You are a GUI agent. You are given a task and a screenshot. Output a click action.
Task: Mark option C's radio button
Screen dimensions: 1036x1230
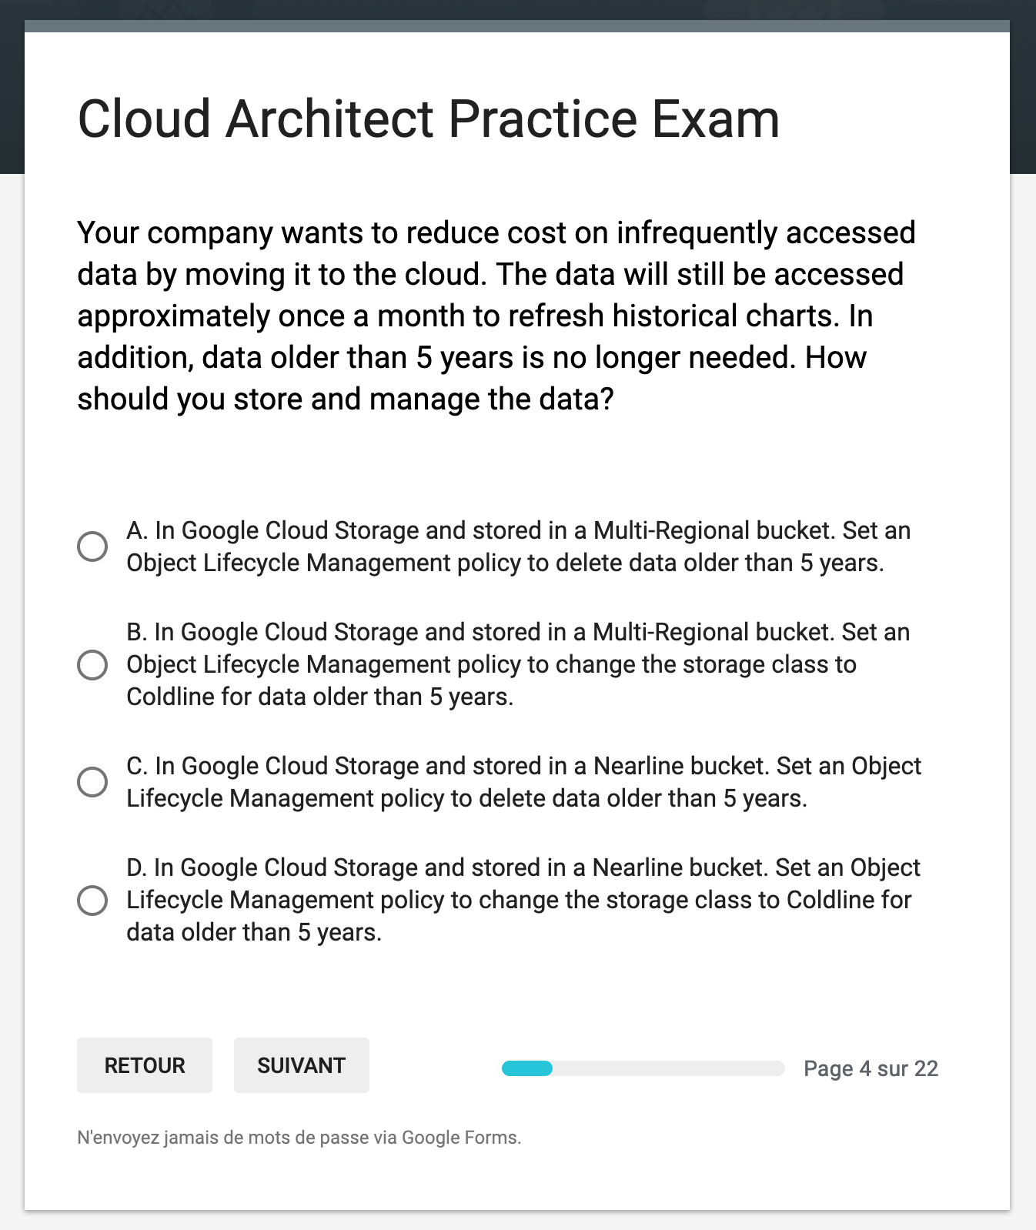click(x=92, y=782)
